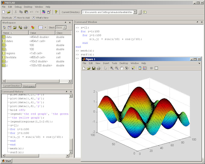Image resolution: width=205 pixels, height=164 pixels.
Task: Select Data Cursor tool in Figure 1
Action: click(133, 68)
